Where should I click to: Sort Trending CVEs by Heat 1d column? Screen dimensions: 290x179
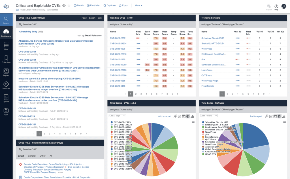138,33
